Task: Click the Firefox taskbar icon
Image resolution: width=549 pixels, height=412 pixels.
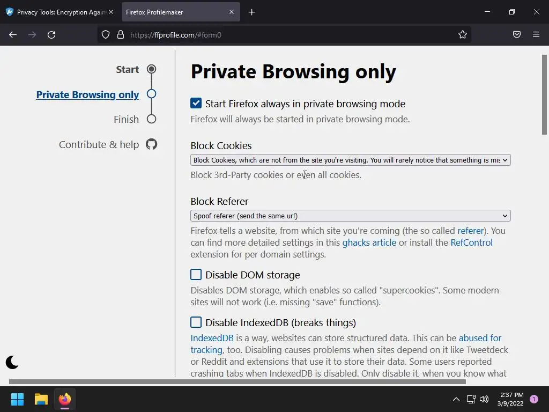Action: click(x=65, y=399)
